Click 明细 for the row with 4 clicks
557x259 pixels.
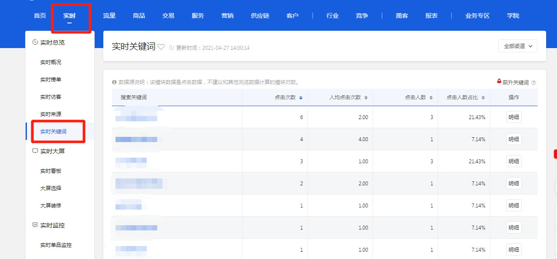(x=514, y=139)
